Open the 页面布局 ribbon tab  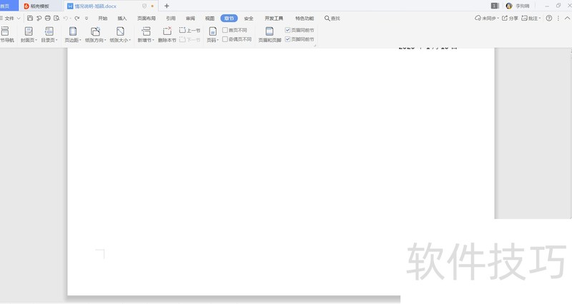point(147,19)
